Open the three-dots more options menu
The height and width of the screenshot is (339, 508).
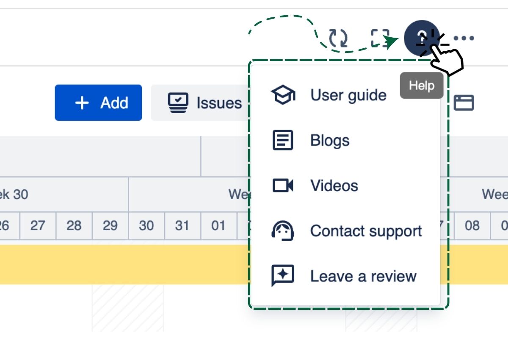tap(464, 38)
